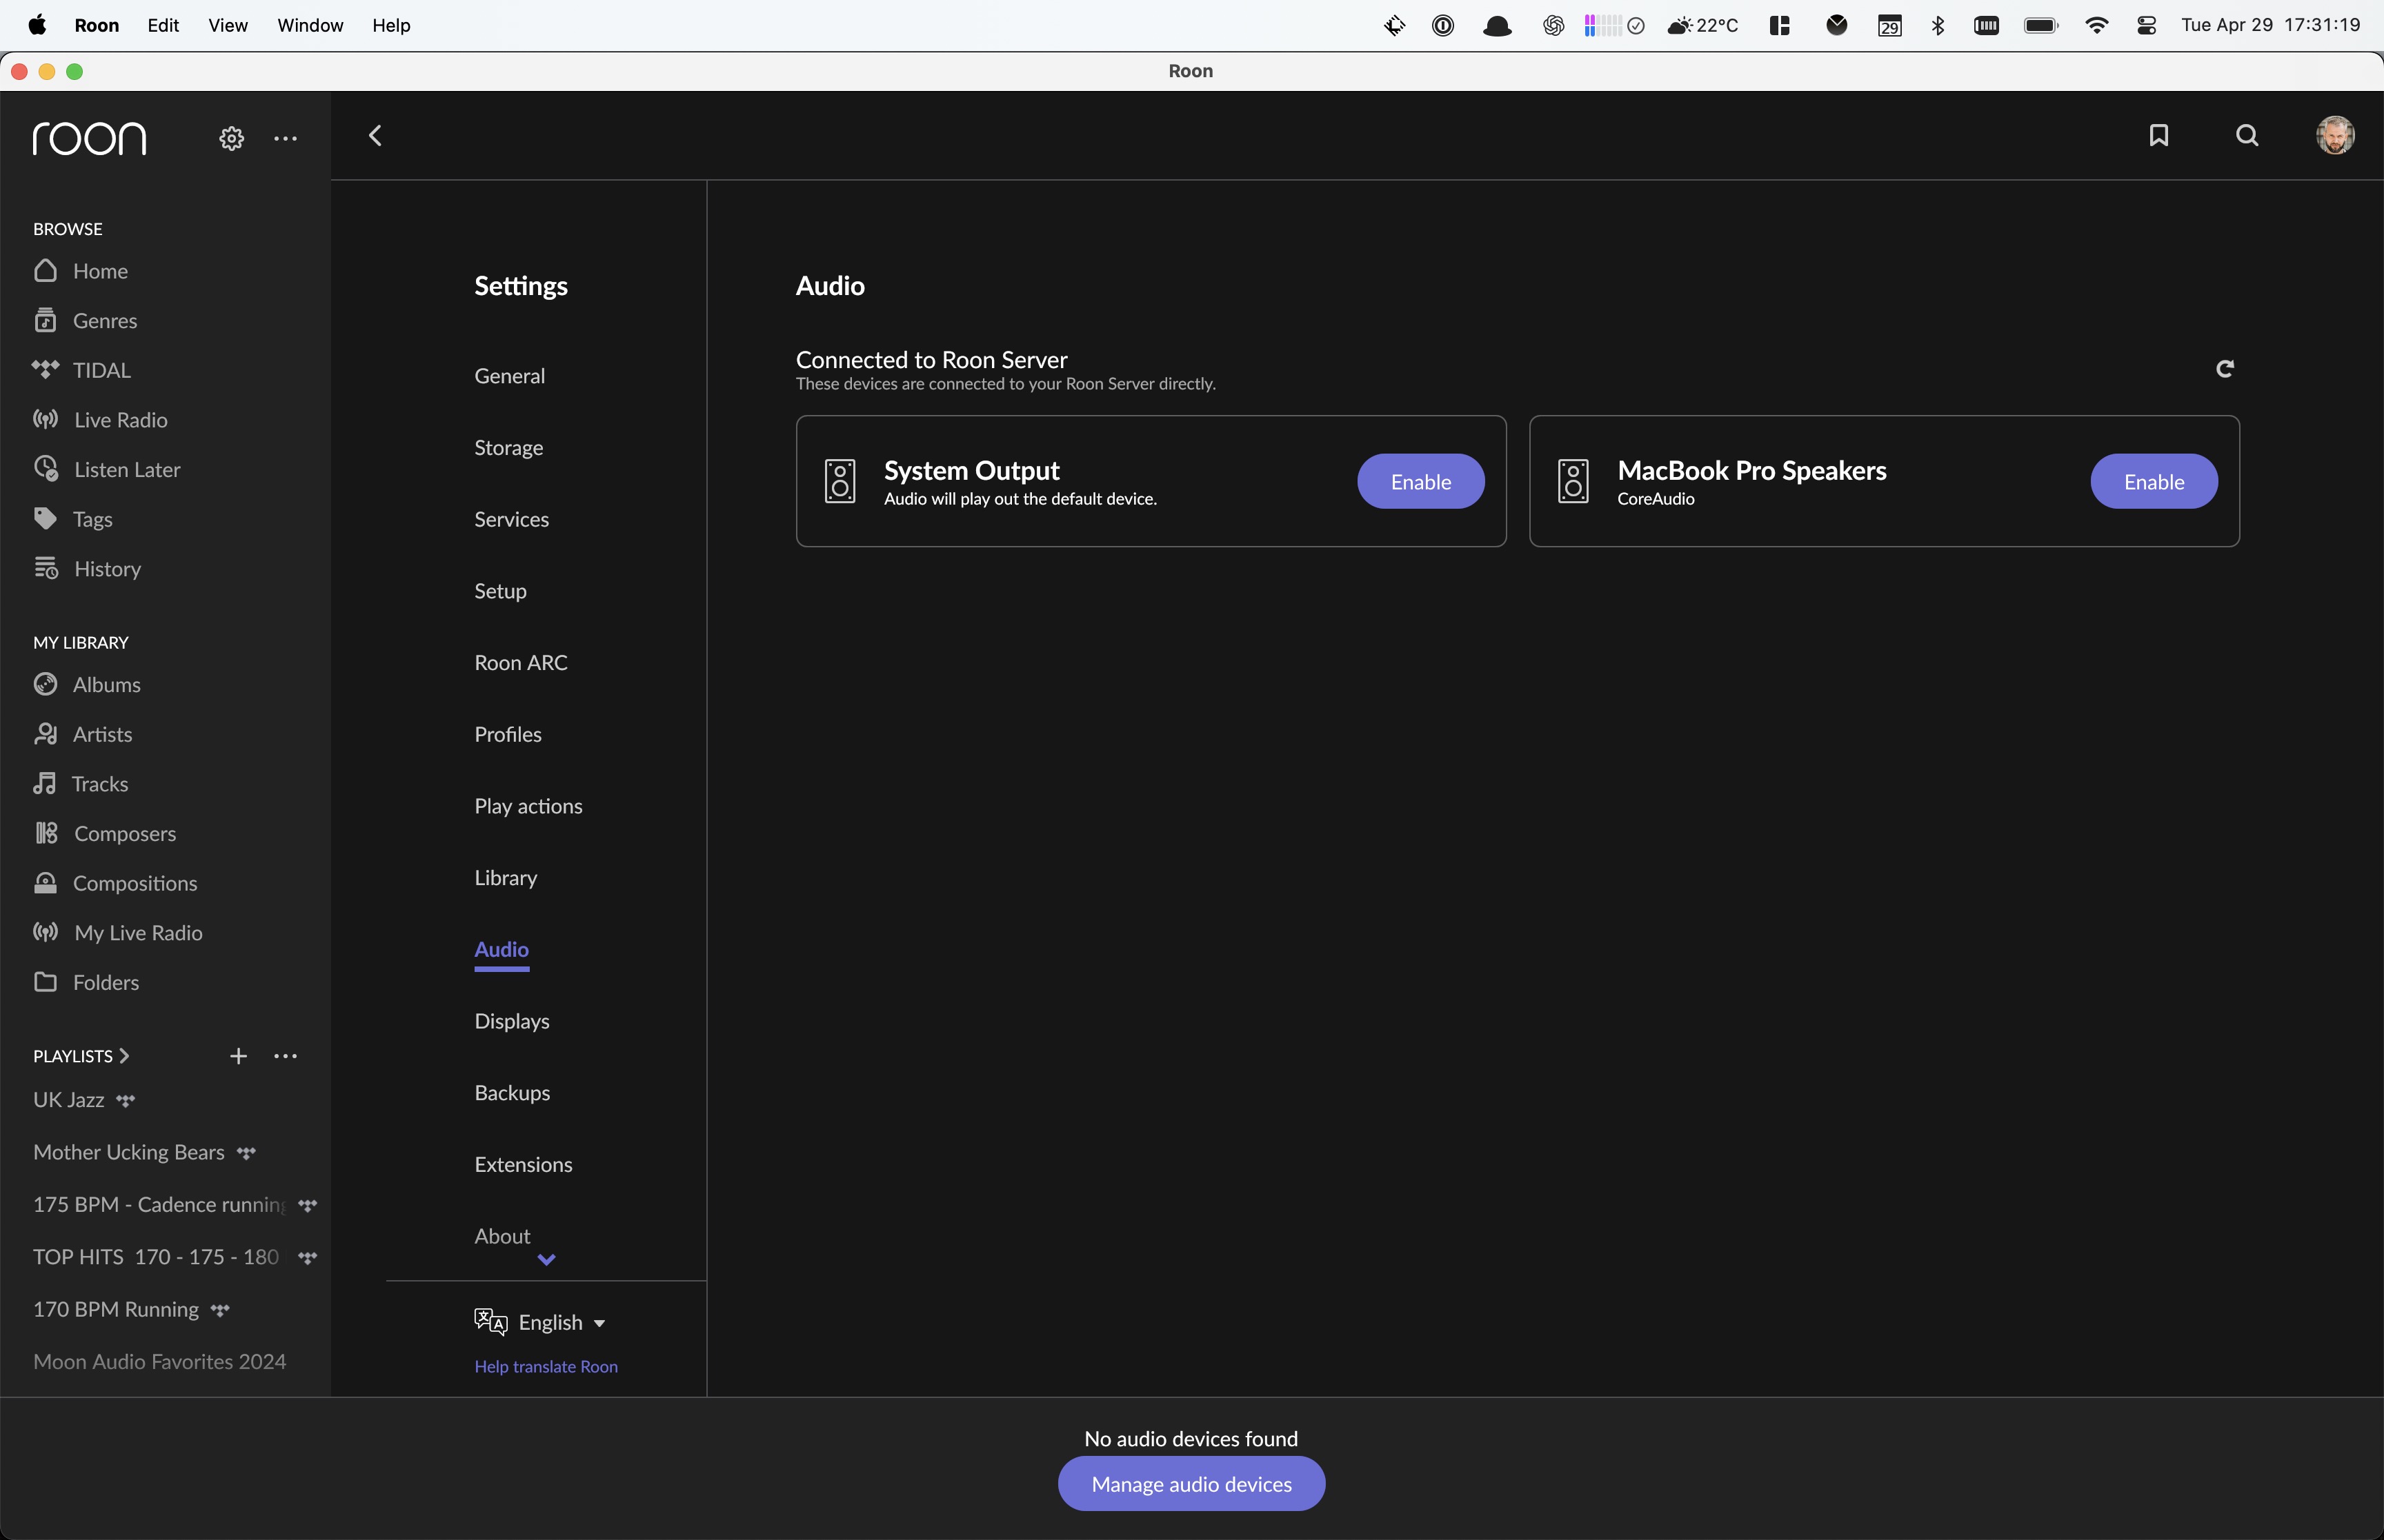Image resolution: width=2384 pixels, height=1540 pixels.
Task: Click the down chevron below About
Action: [x=546, y=1260]
